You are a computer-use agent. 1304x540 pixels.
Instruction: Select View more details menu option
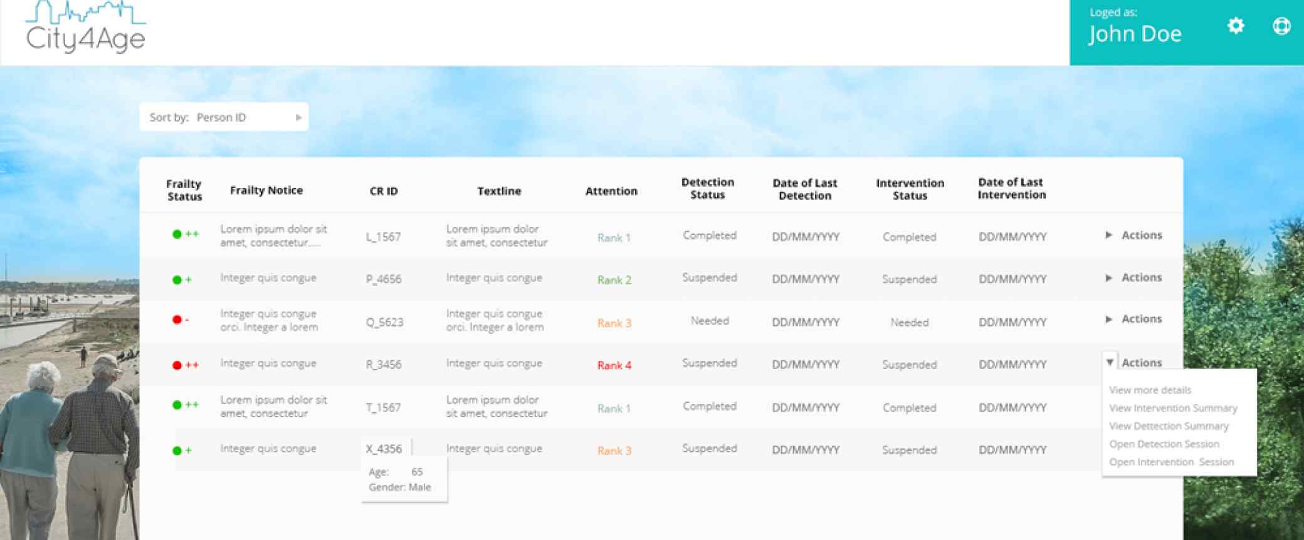pyautogui.click(x=1150, y=390)
